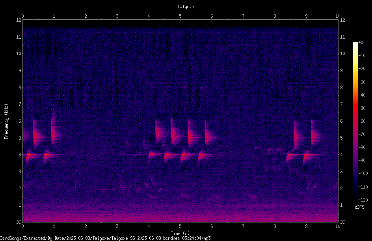Click the '9' tick on the bottom time axis
This screenshot has width=372, height=241.
[306, 226]
